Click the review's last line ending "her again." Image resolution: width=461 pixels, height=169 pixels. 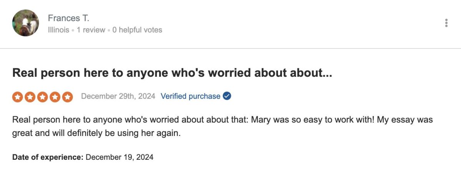pos(96,134)
